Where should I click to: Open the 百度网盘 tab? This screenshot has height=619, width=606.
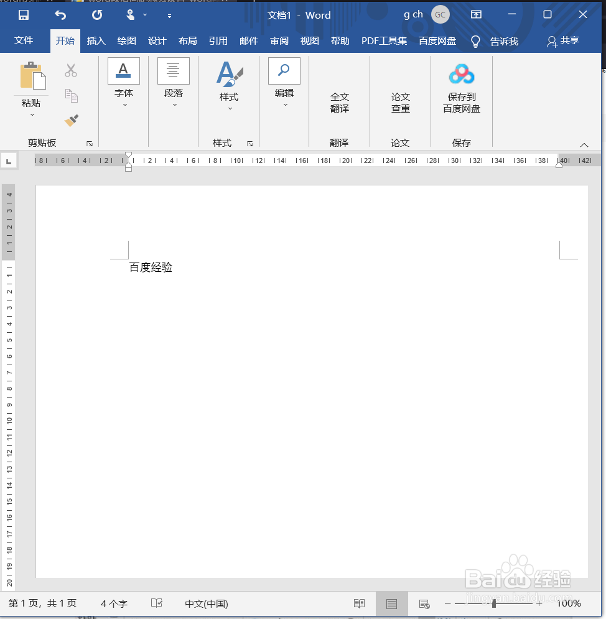pos(437,40)
